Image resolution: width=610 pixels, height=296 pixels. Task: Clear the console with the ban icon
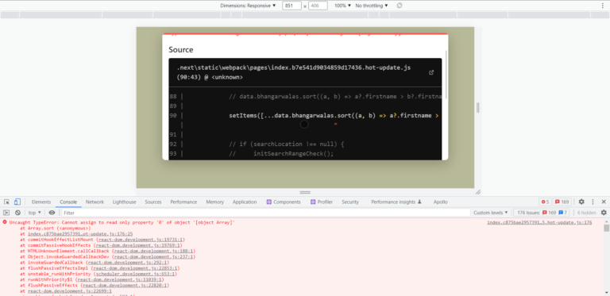coord(18,213)
